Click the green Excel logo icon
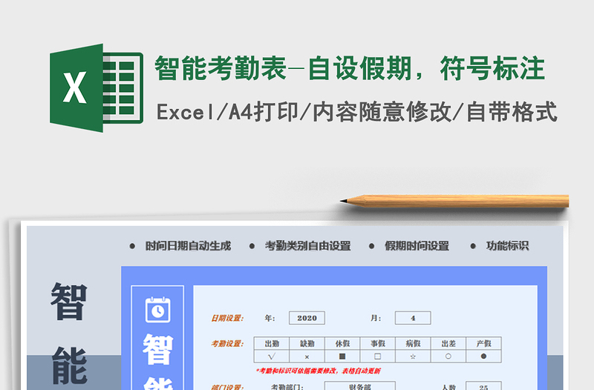594x390 pixels. (97, 87)
